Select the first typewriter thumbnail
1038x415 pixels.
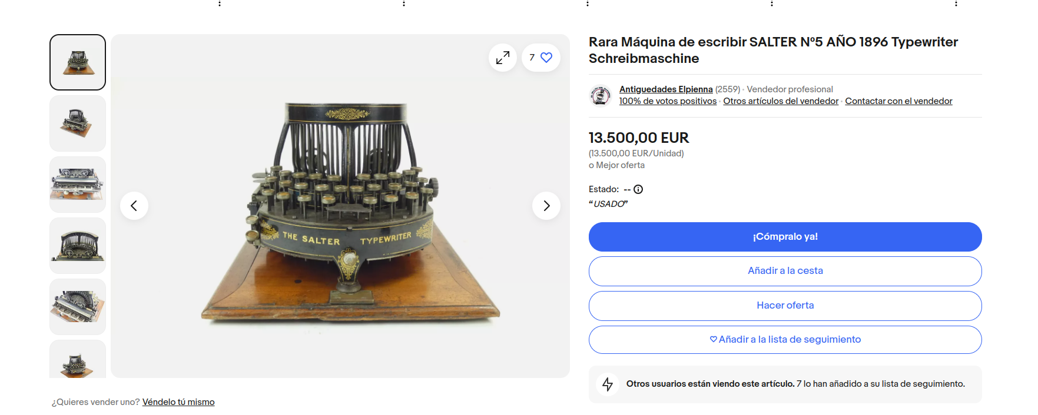tap(78, 62)
